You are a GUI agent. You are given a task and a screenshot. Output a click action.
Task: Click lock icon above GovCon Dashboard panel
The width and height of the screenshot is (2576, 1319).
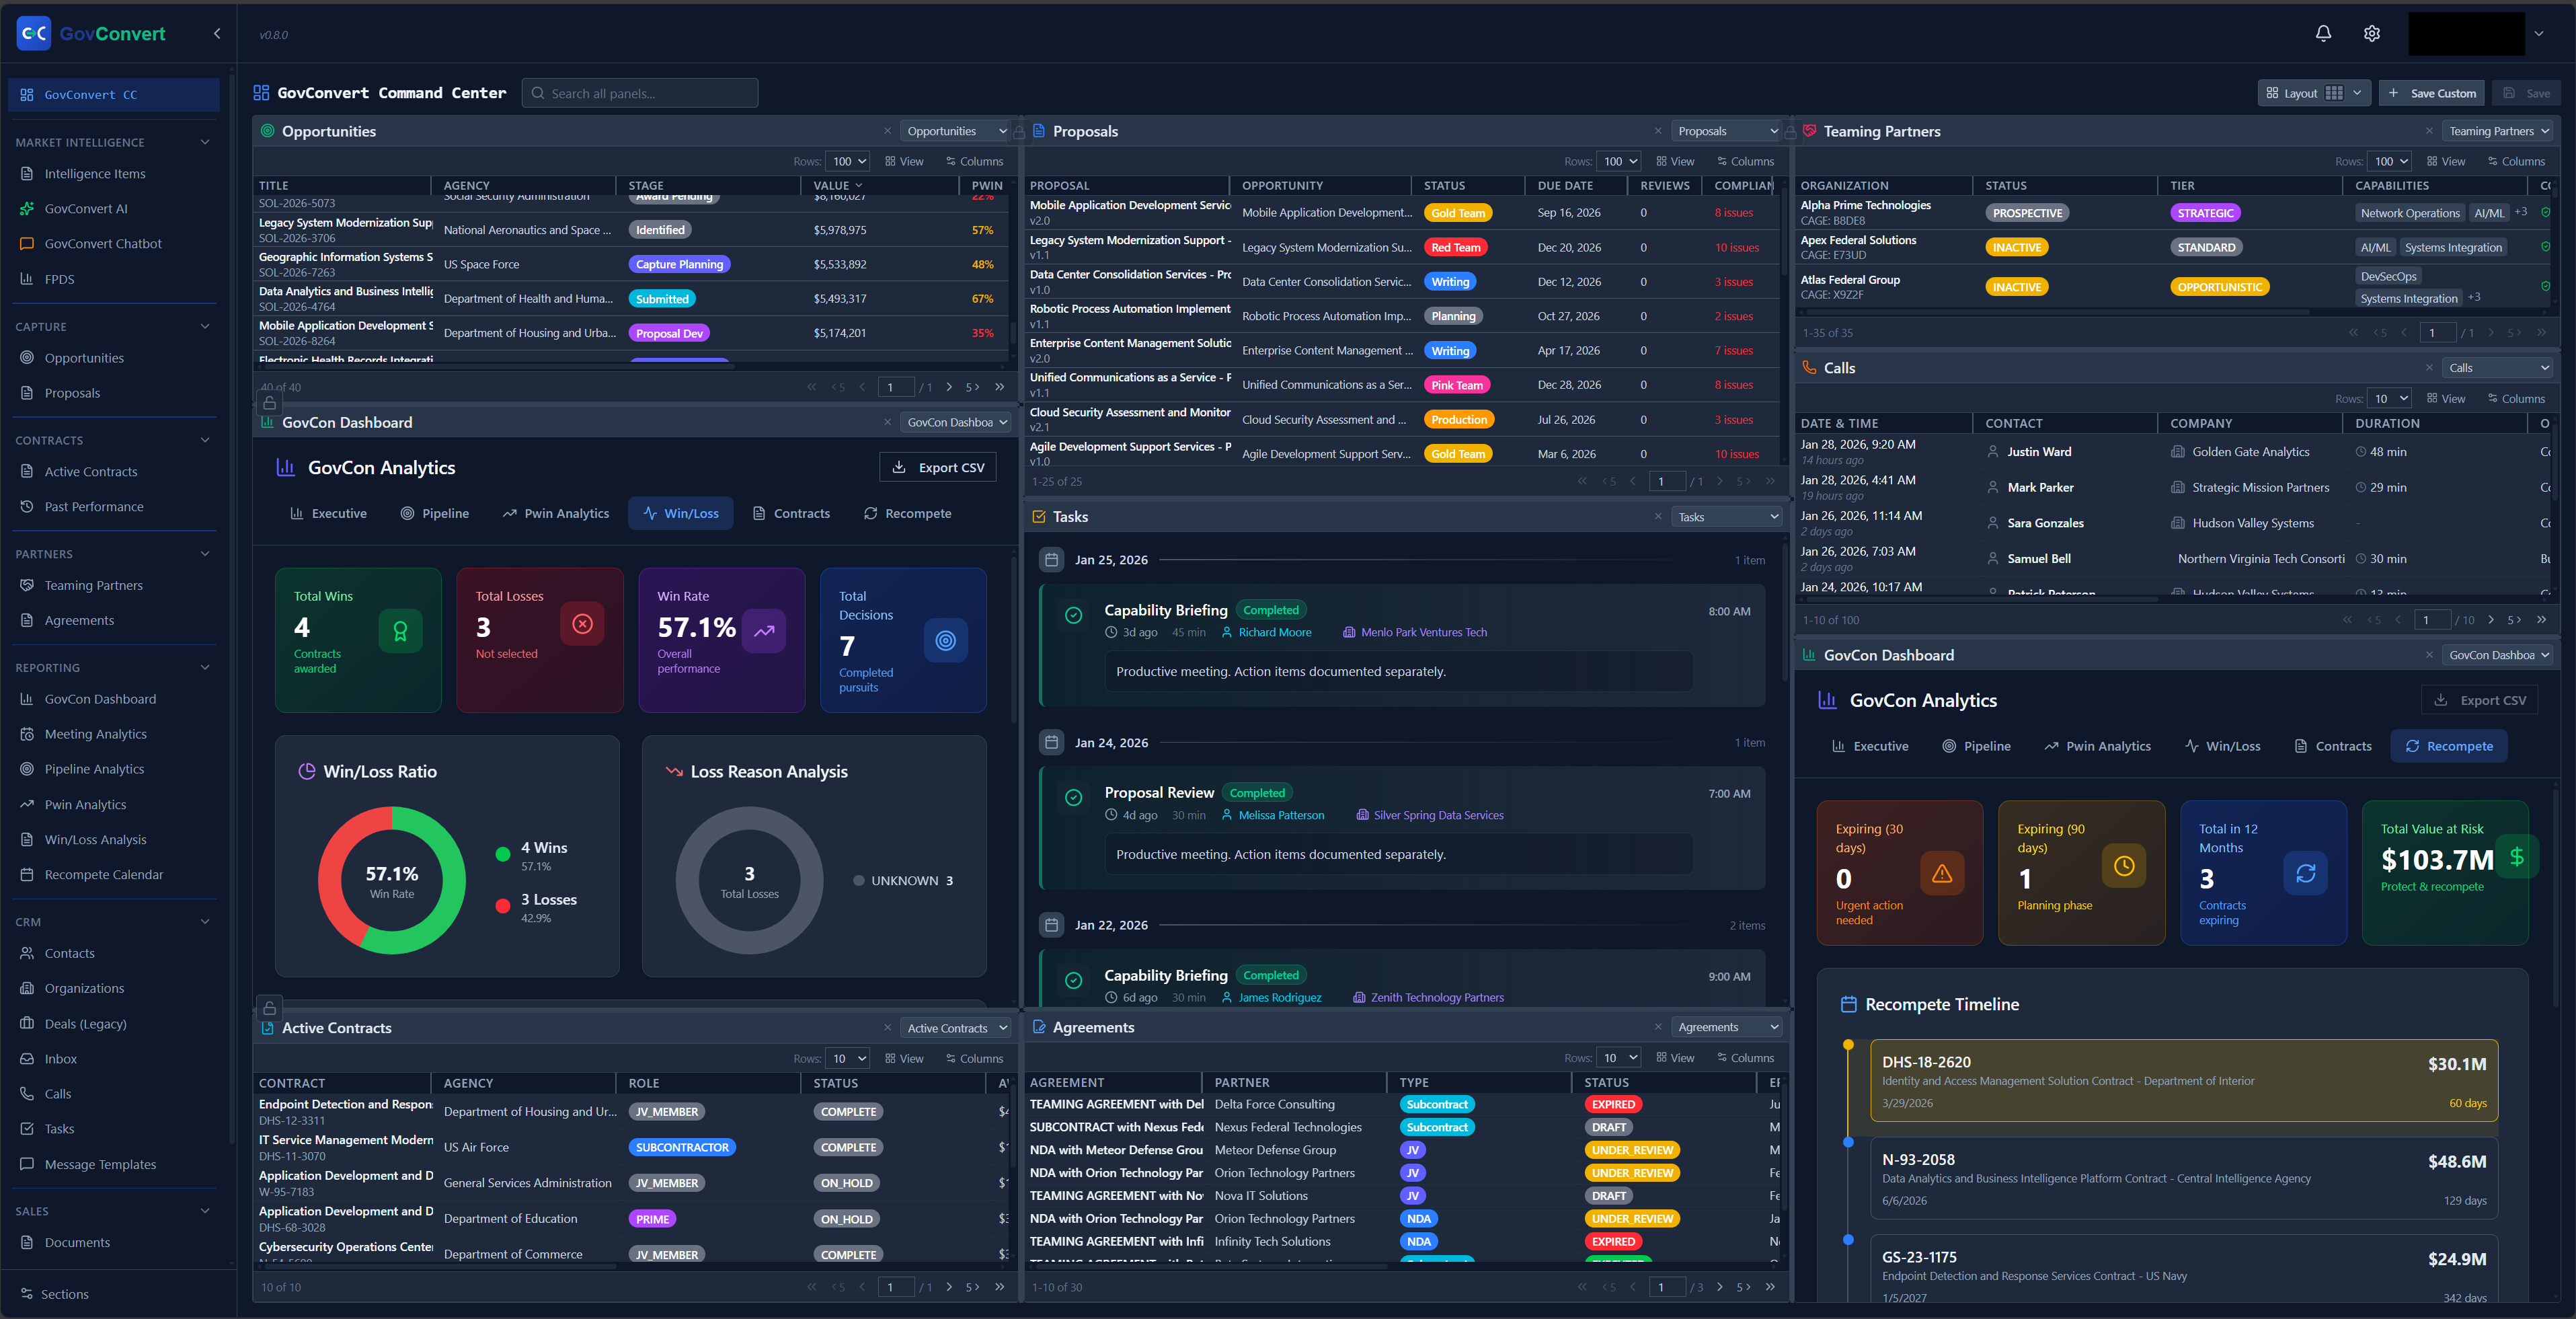(x=269, y=403)
